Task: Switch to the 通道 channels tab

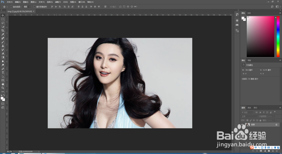Action: pos(249,107)
